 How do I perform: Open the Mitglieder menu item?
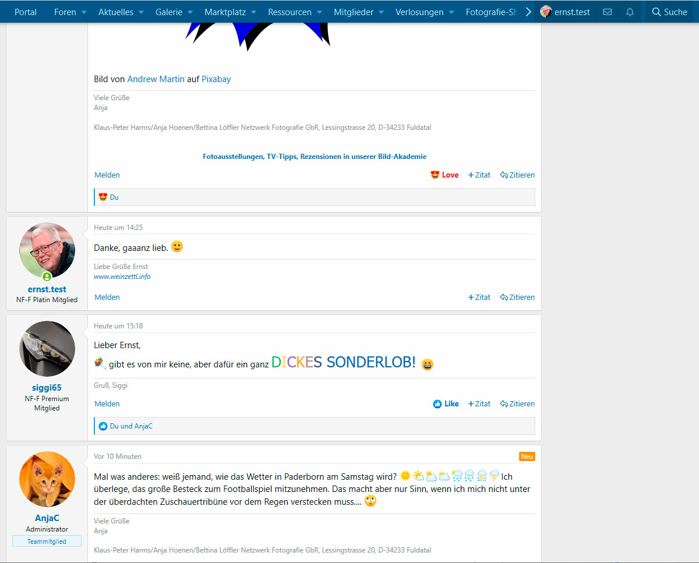[354, 12]
